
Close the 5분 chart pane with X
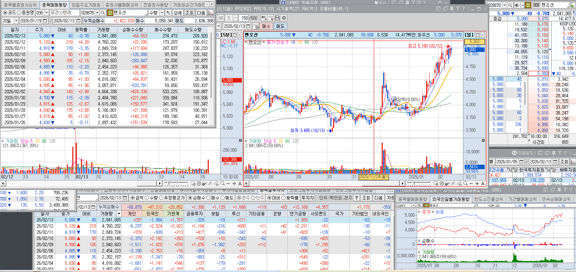(x=239, y=35)
